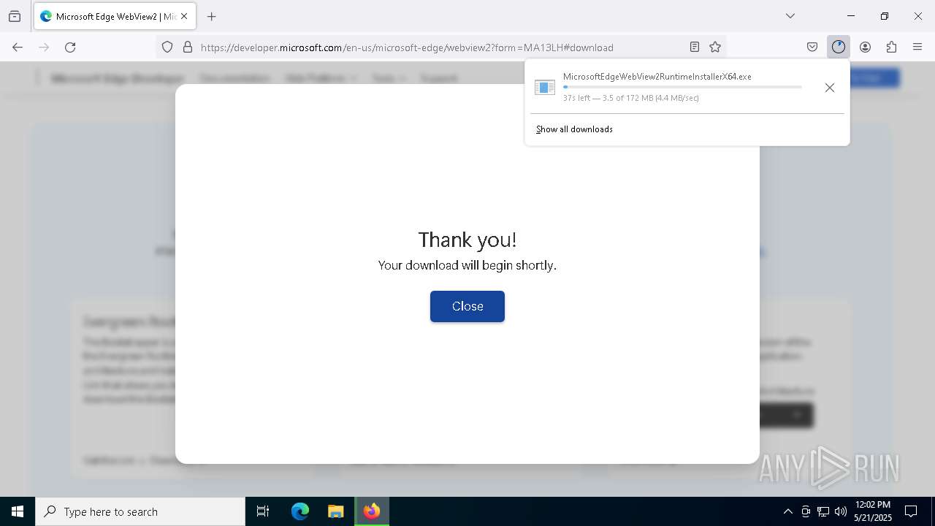Screen dimensions: 935x526
Task: Click the Your download will begin shortly text
Action: click(467, 265)
